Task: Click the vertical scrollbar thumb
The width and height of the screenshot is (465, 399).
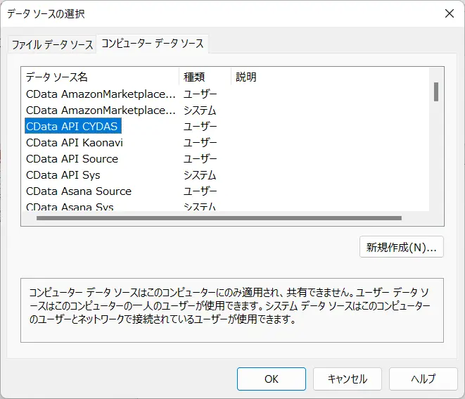Action: click(x=436, y=92)
